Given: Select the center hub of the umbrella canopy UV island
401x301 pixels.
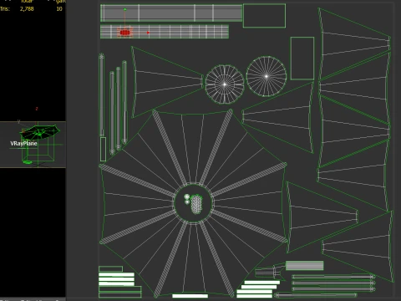Looking at the screenshot, I should (x=193, y=202).
